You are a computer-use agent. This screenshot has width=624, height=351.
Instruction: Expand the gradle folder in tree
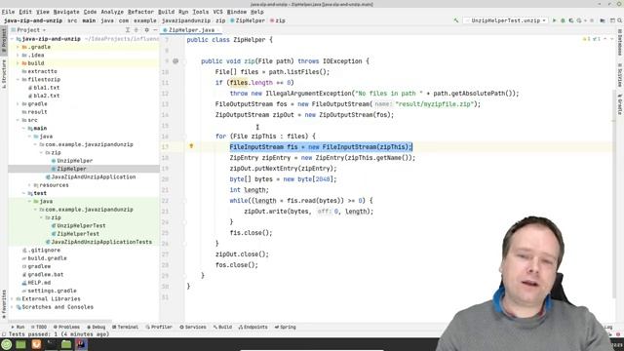pos(18,104)
